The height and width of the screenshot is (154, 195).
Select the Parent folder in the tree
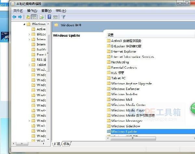tap(38, 55)
